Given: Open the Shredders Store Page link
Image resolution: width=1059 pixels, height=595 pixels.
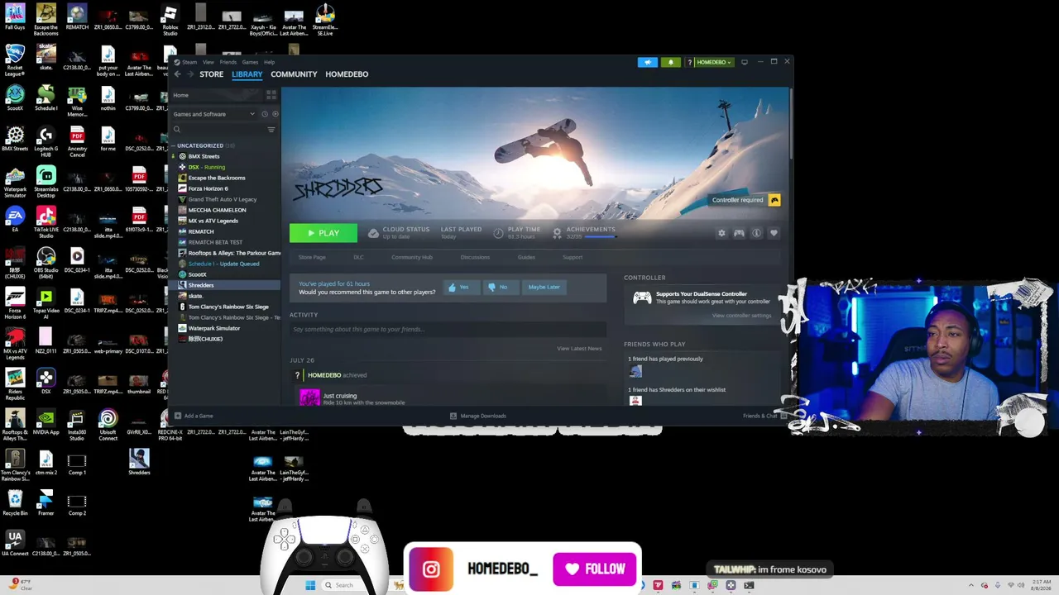Looking at the screenshot, I should tap(312, 257).
